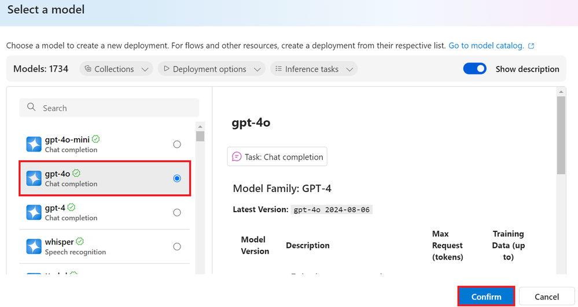Screen dimensions: 578x307
Task: Click into the model Search field
Action: point(109,108)
